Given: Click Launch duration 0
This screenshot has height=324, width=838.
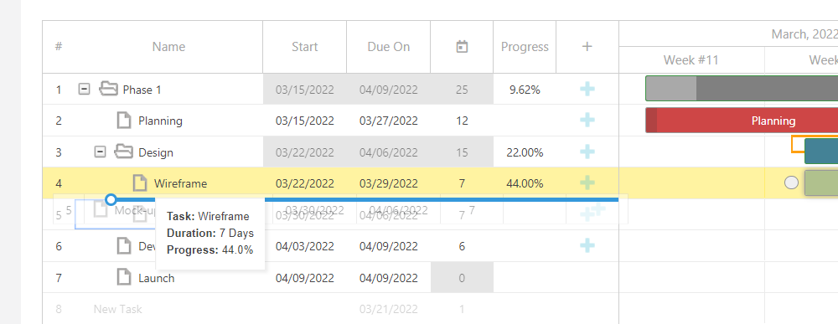Looking at the screenshot, I should pos(462,278).
